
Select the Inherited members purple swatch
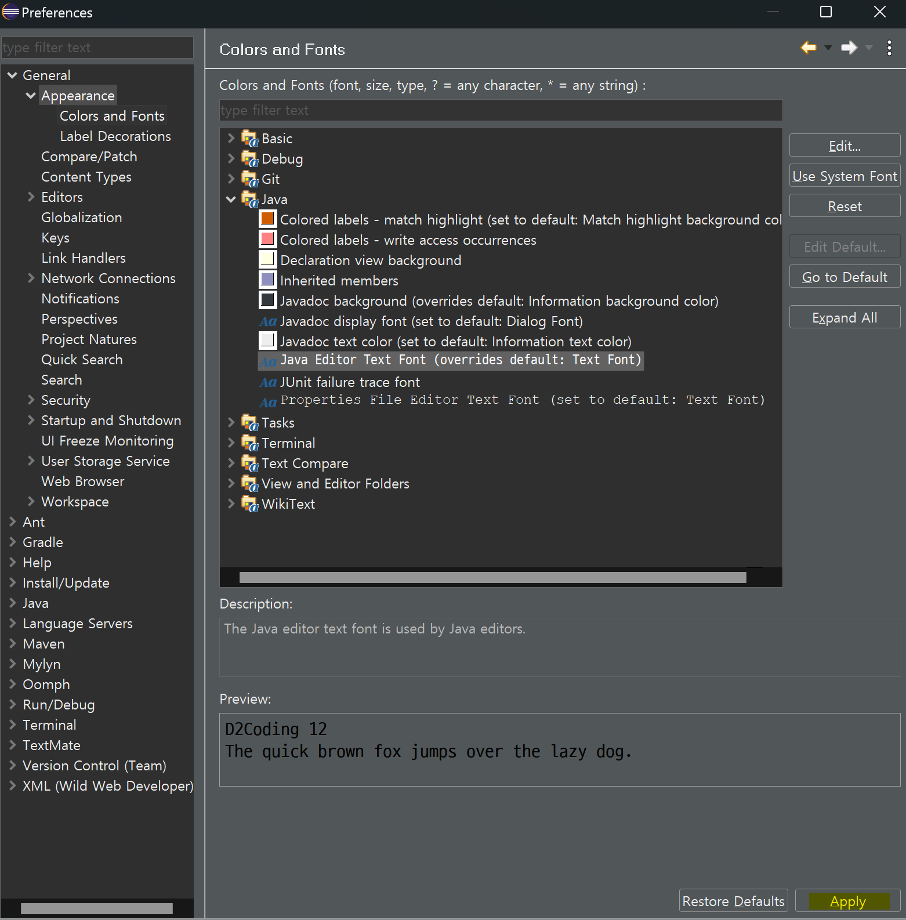(x=267, y=279)
